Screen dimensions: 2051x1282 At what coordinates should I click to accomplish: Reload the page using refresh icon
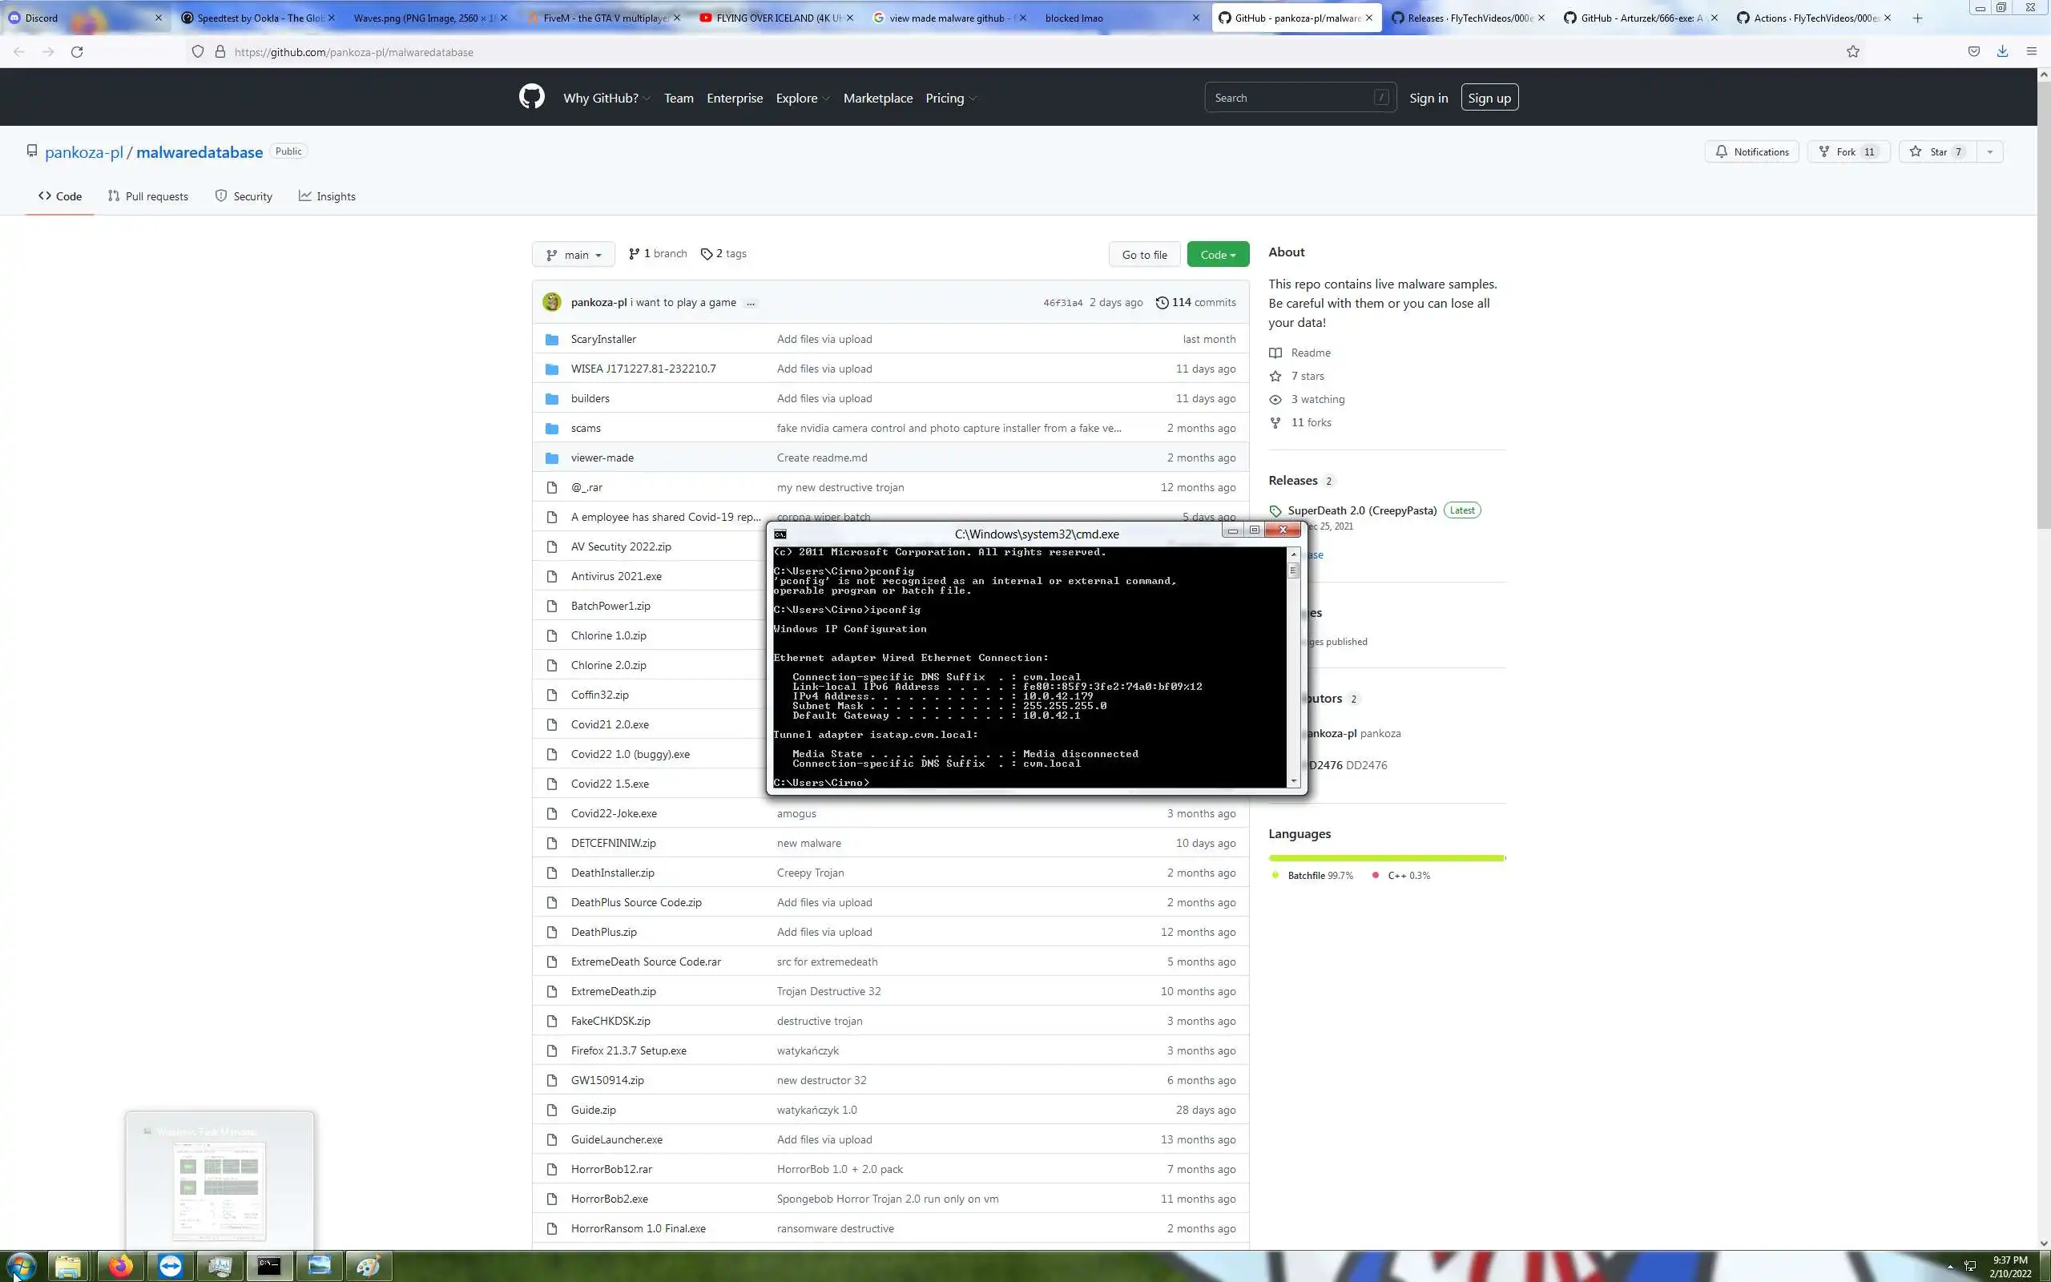click(x=77, y=52)
